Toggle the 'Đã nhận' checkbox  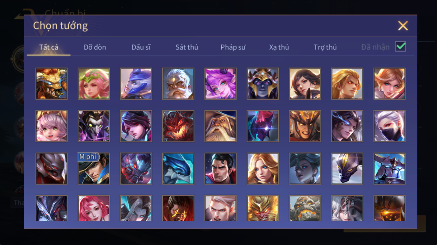(x=400, y=46)
